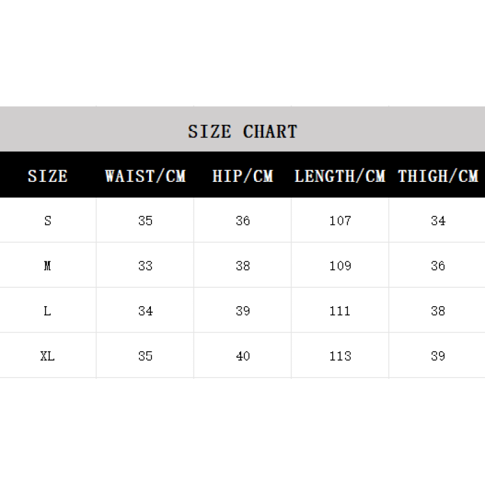This screenshot has height=485, width=485.
Task: Click the S size row label
Action: (x=48, y=221)
